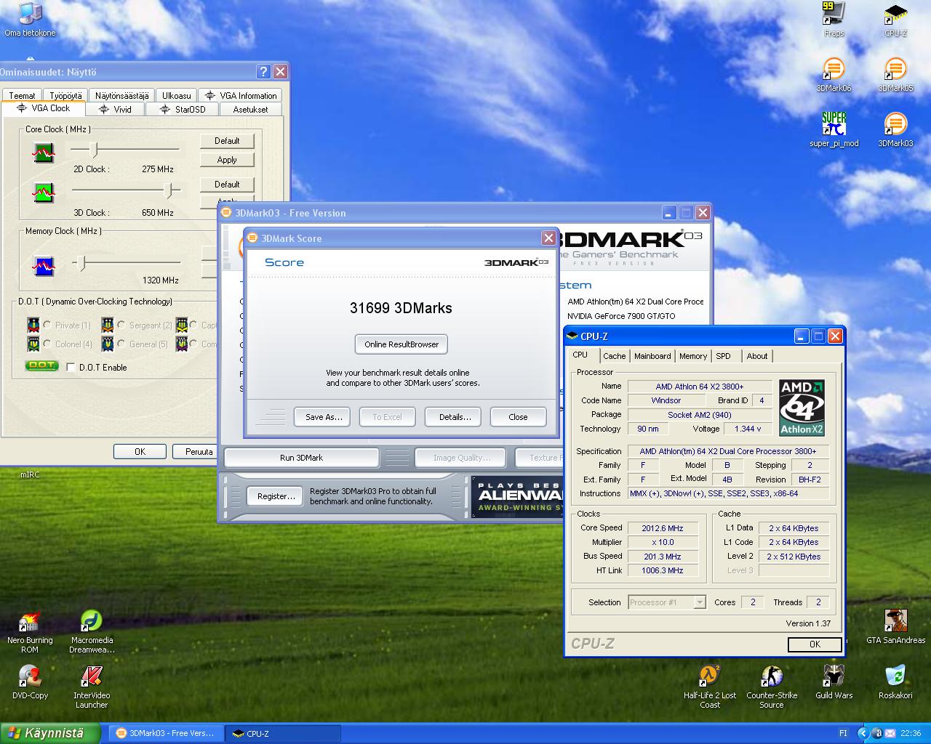Screen dimensions: 931x744
Task: Open the Roskakori recycle bin
Action: (x=895, y=682)
